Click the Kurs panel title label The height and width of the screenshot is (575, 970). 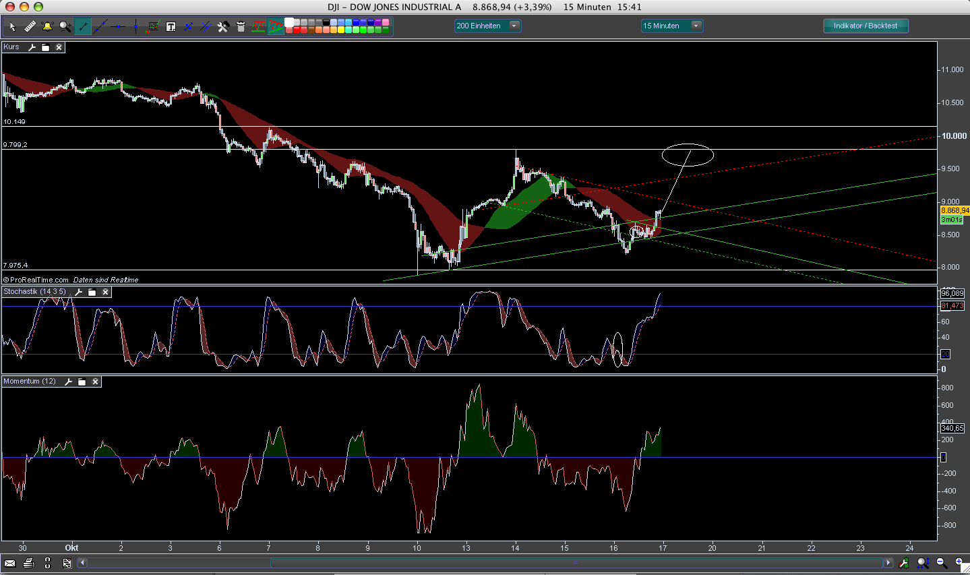(11, 47)
